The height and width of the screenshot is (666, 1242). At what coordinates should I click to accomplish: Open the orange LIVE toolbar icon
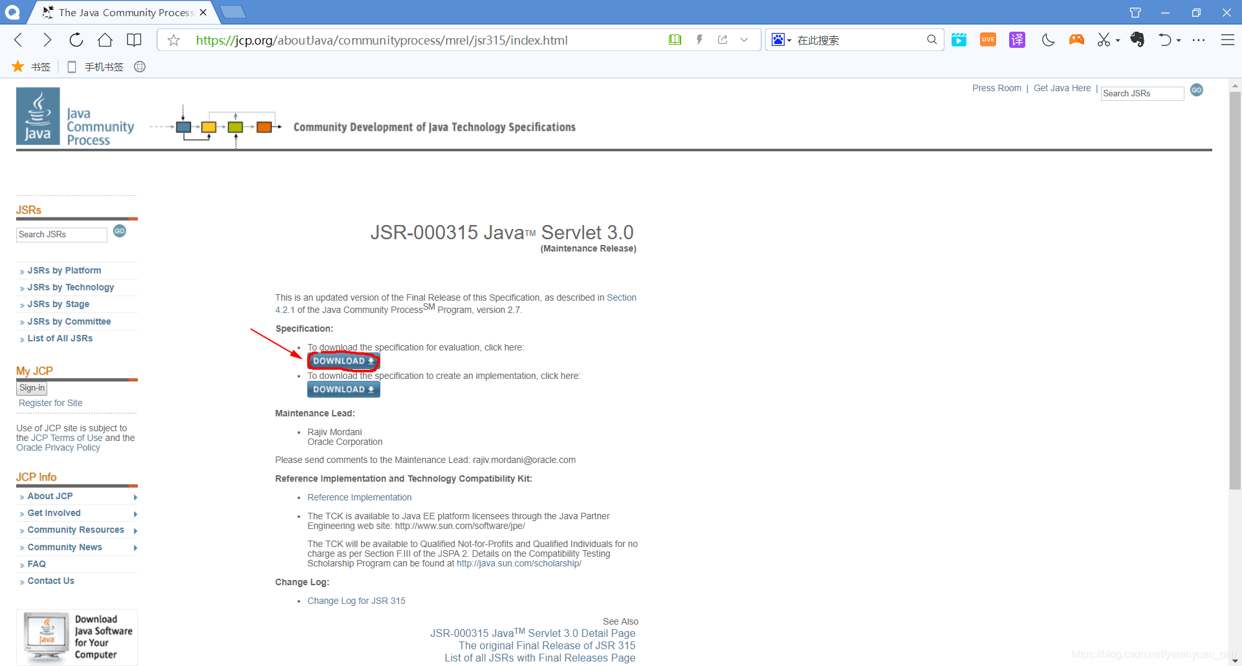(988, 40)
